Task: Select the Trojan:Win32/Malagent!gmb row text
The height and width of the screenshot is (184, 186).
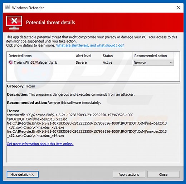Action: (35, 62)
